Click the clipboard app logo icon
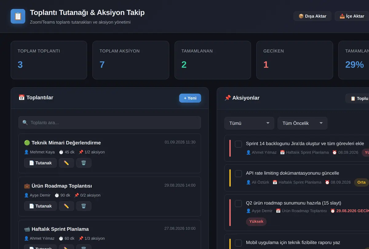This screenshot has width=369, height=249. click(x=18, y=16)
